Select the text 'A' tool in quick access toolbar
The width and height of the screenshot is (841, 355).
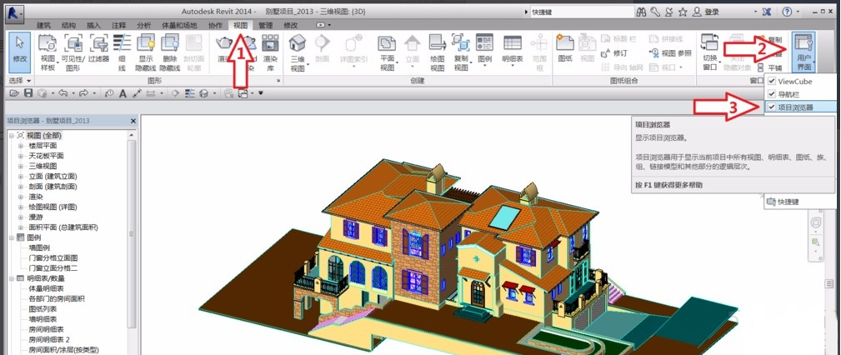pos(123,93)
